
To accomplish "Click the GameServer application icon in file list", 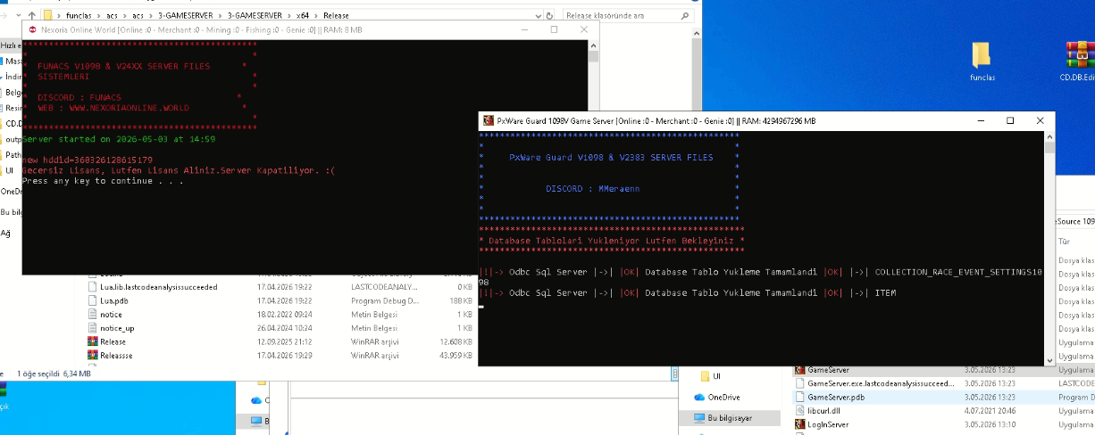I will click(x=799, y=369).
